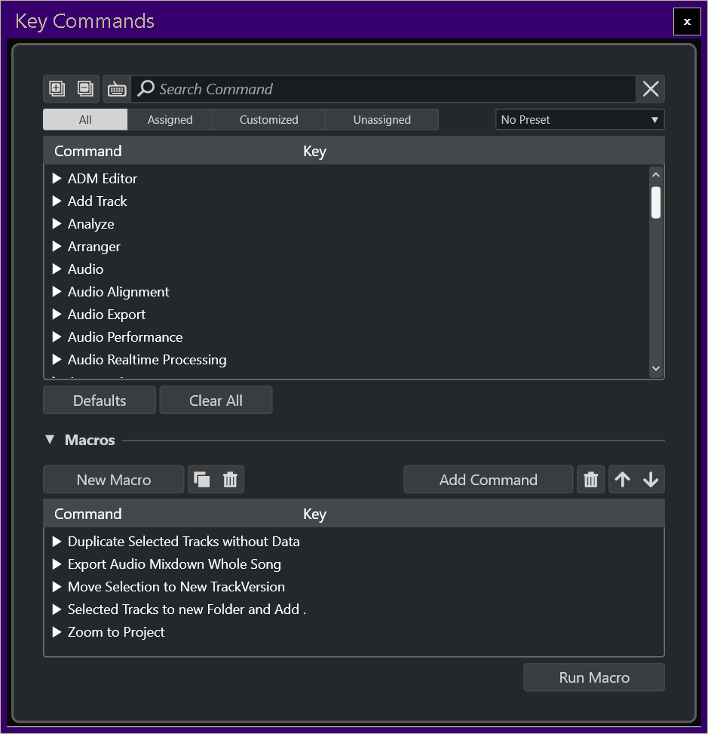708x734 pixels.
Task: Duplicate the selected macro icon
Action: tap(202, 480)
